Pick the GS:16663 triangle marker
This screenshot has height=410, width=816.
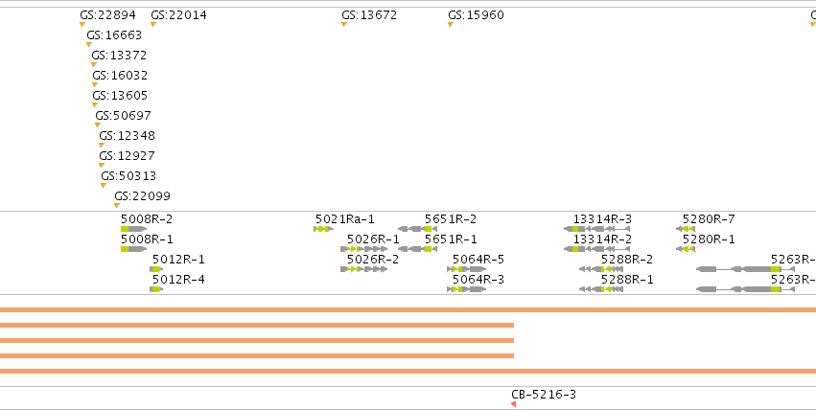pyautogui.click(x=89, y=45)
